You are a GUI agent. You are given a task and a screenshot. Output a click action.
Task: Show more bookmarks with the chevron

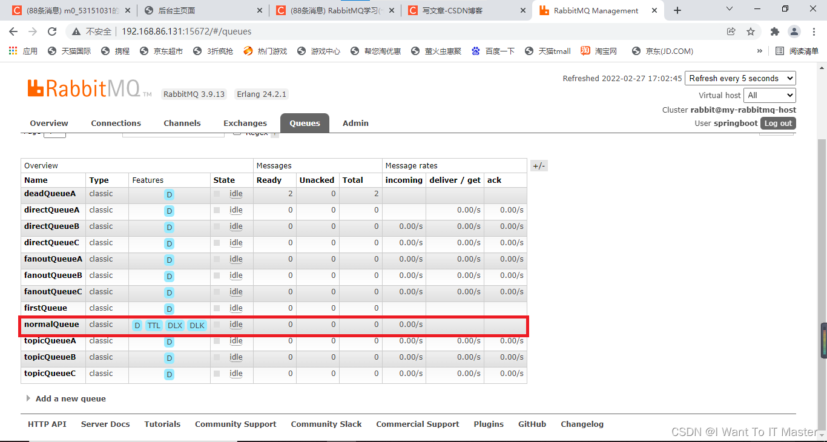(760, 51)
